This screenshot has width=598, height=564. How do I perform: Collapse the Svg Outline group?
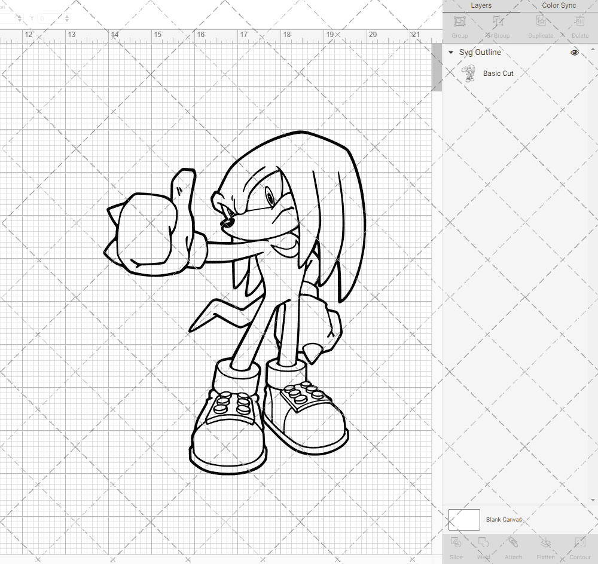coord(450,53)
